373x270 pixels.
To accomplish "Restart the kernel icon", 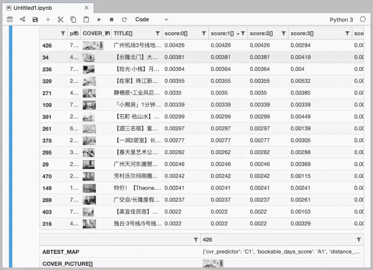I will click(x=124, y=20).
